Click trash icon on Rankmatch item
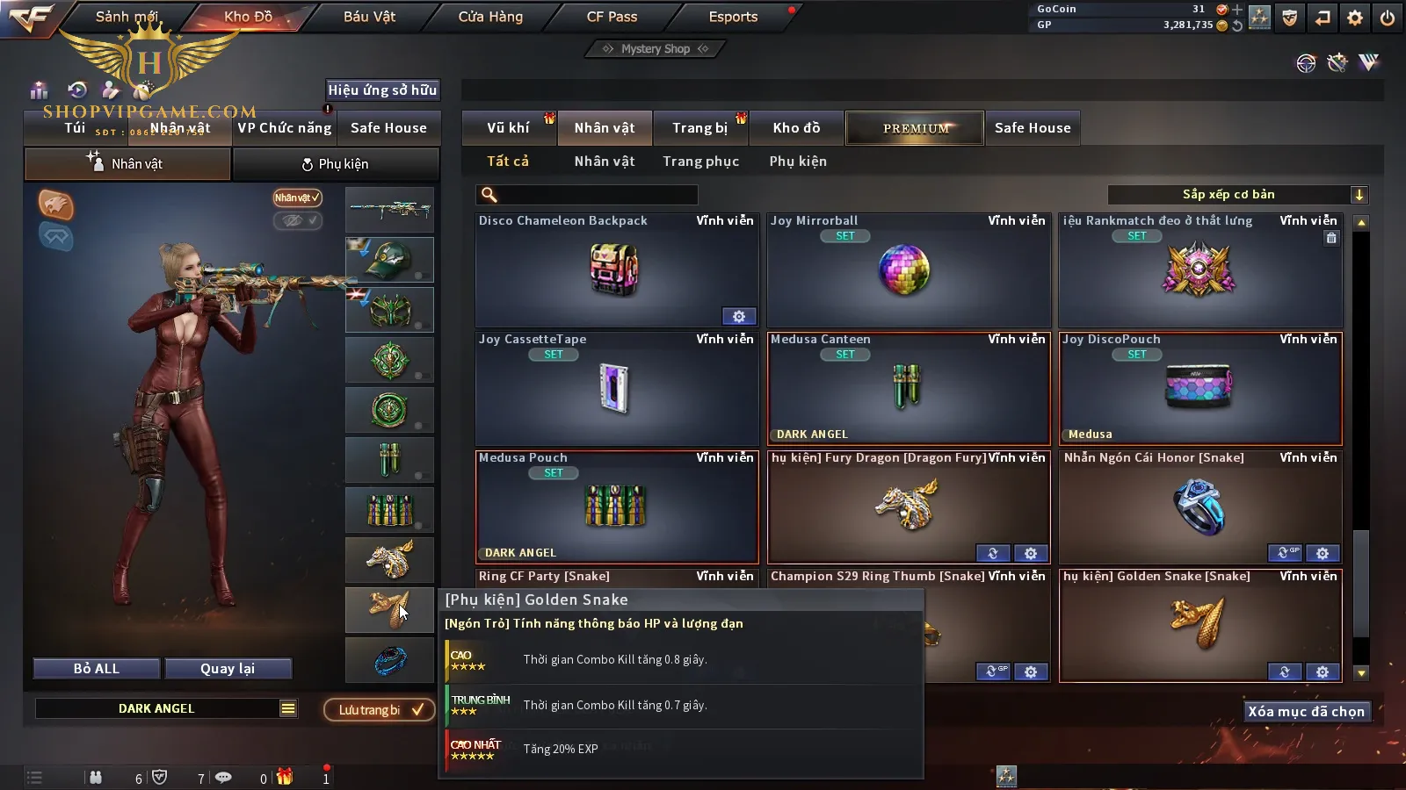This screenshot has width=1406, height=790. 1331,238
